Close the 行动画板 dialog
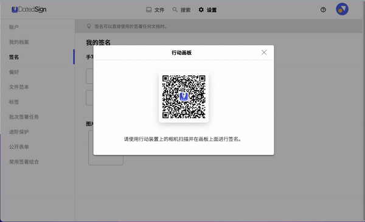This screenshot has height=222, width=365. tap(264, 52)
